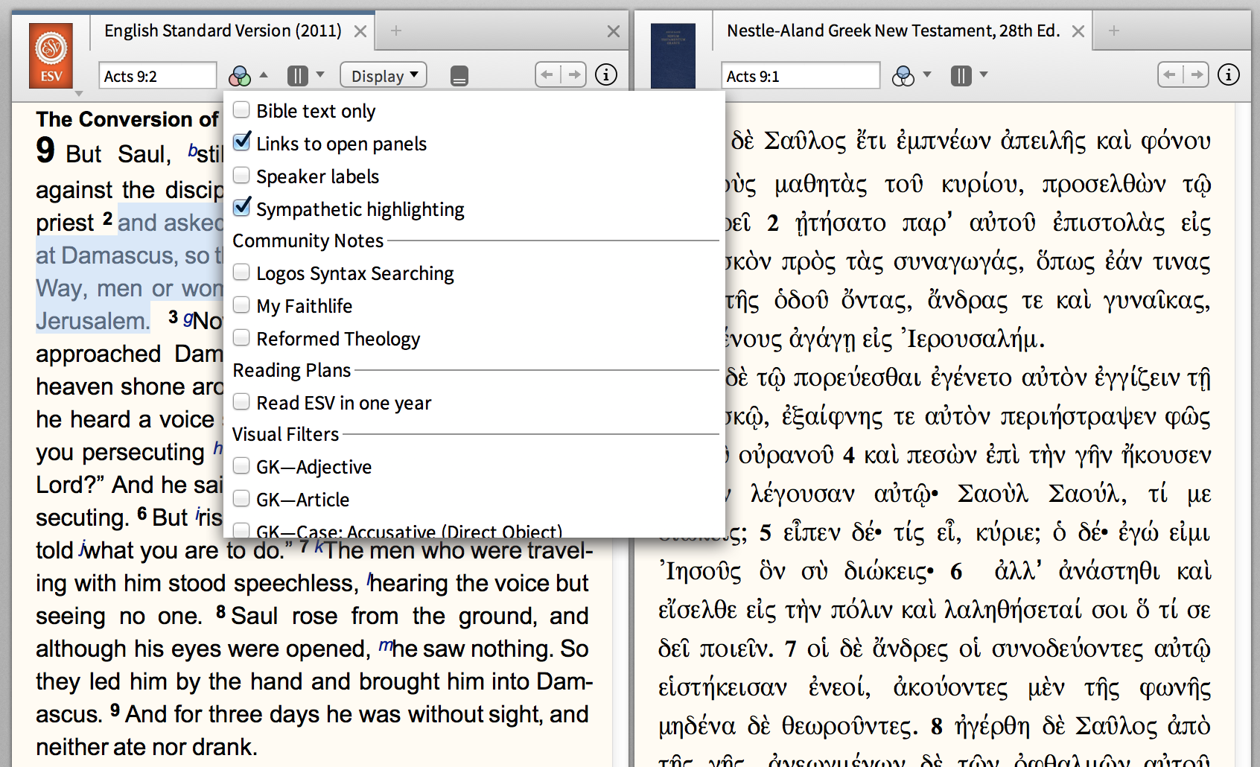Enable Bible text only checkbox
1260x767 pixels.
(241, 110)
